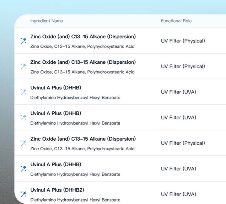Click the wand icon of the third Zinc Oxide row
Screen dimensions: 226x204
click(23, 143)
